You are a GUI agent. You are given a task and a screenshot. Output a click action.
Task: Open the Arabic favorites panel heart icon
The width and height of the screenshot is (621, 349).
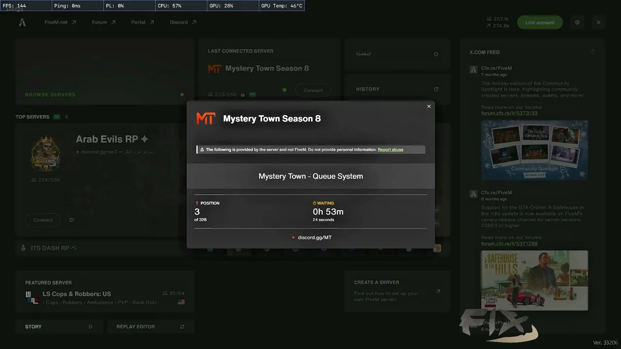pos(436,54)
